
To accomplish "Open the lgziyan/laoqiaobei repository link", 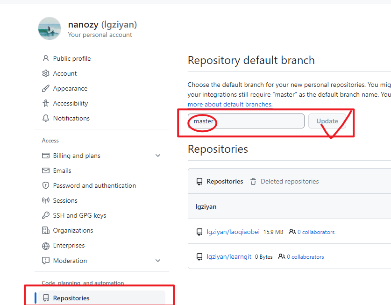I will tap(233, 232).
